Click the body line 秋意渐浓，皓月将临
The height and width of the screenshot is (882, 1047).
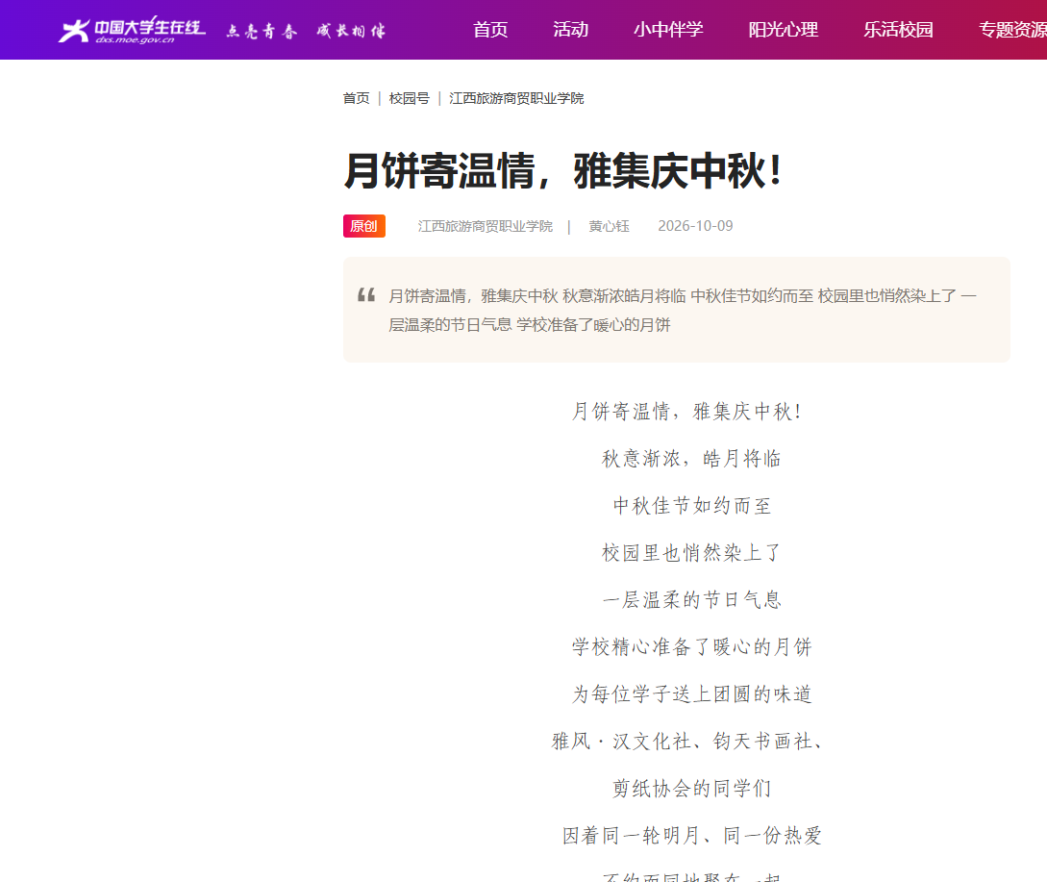tap(691, 459)
